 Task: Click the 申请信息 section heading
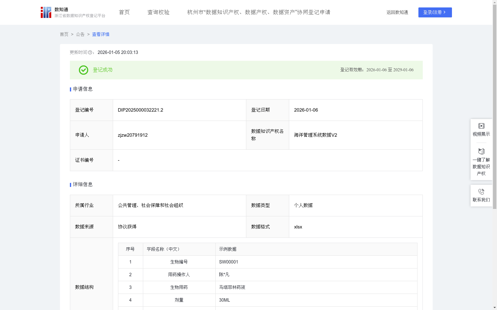(x=83, y=89)
